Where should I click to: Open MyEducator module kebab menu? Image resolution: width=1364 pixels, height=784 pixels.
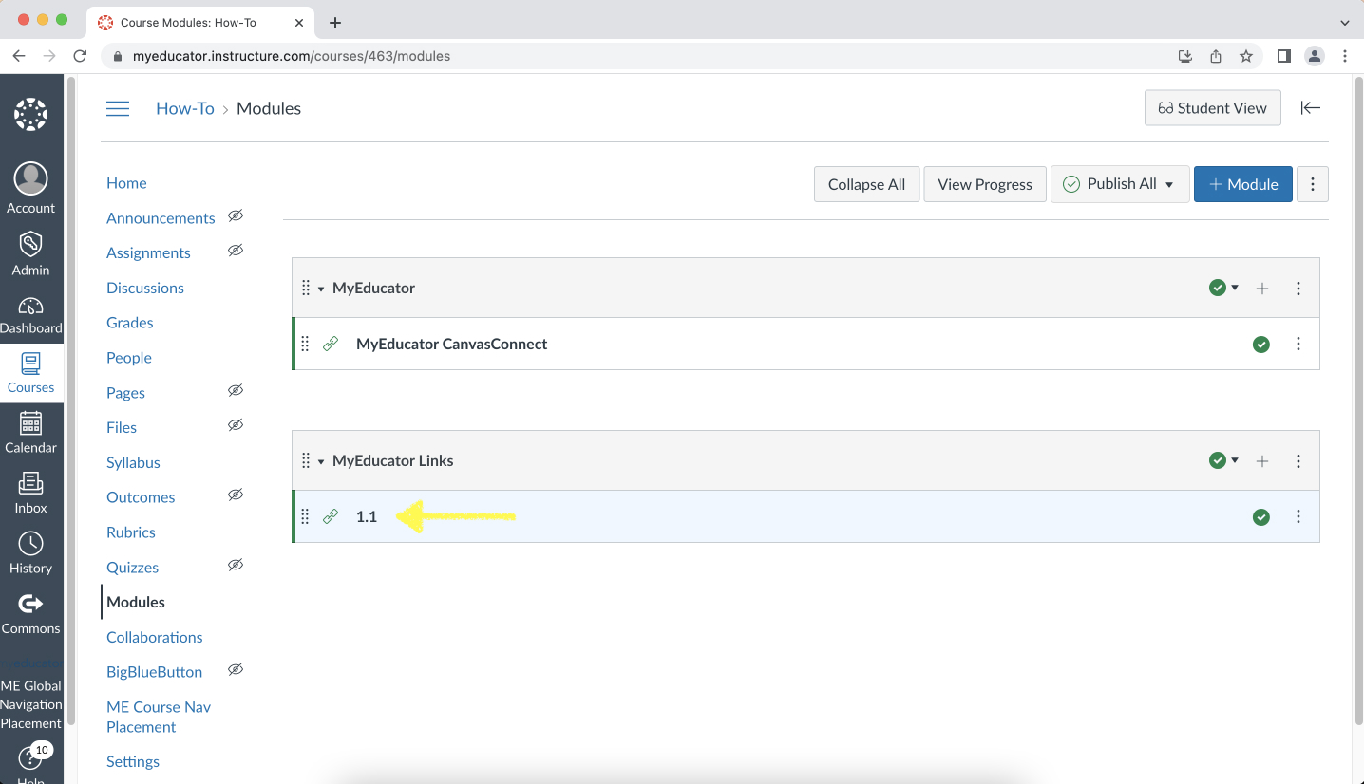click(x=1298, y=289)
